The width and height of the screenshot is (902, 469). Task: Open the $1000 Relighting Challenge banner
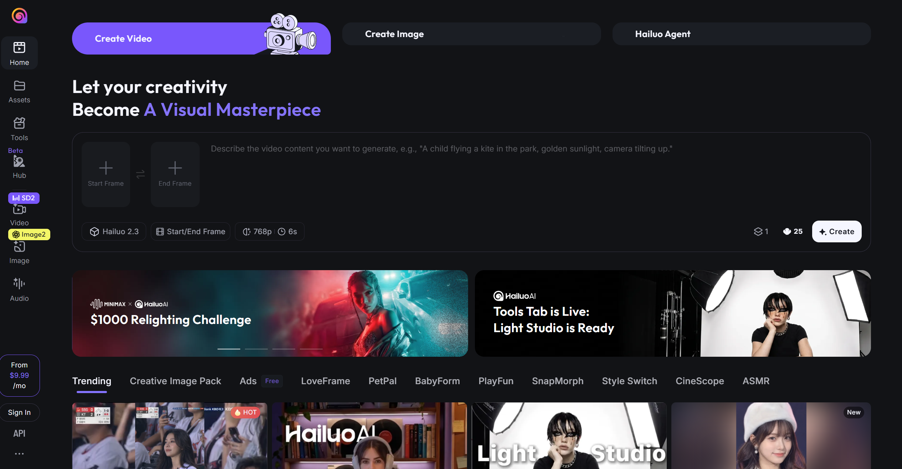pyautogui.click(x=270, y=313)
